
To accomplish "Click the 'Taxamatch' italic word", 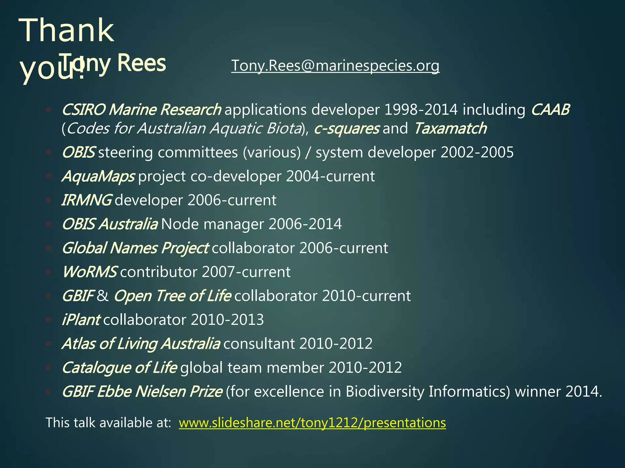I will pyautogui.click(x=450, y=128).
